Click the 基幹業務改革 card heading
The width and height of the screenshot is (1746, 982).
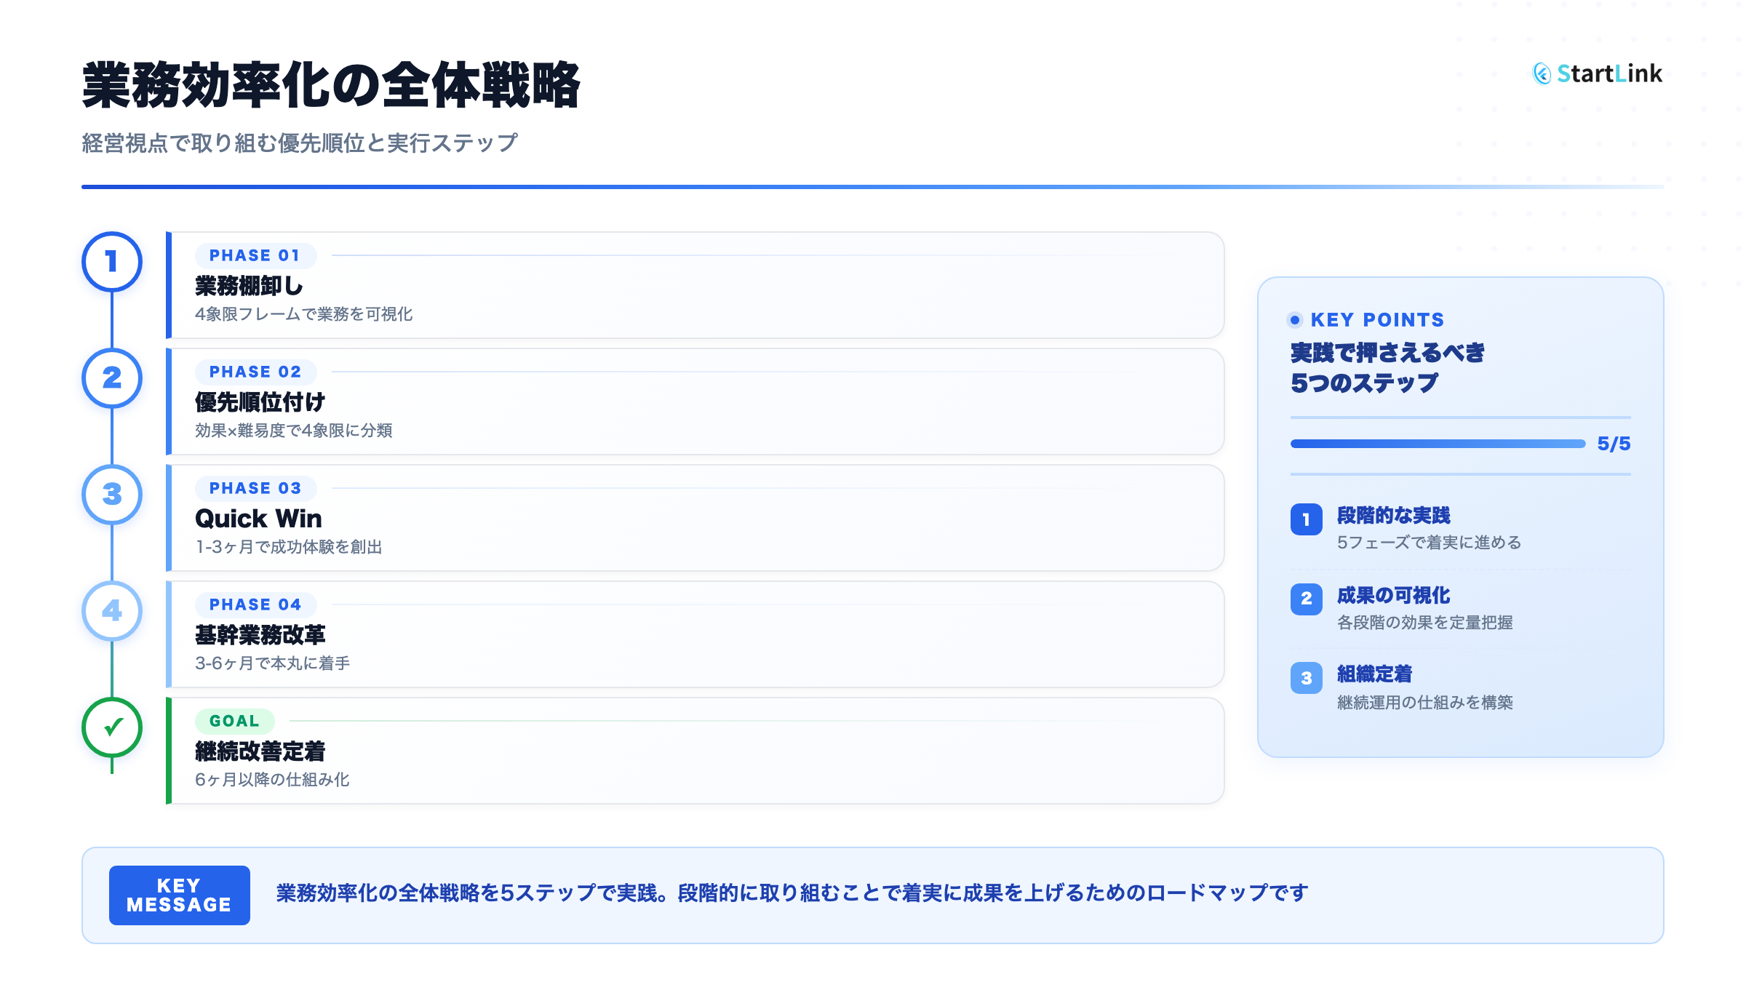pos(260,635)
